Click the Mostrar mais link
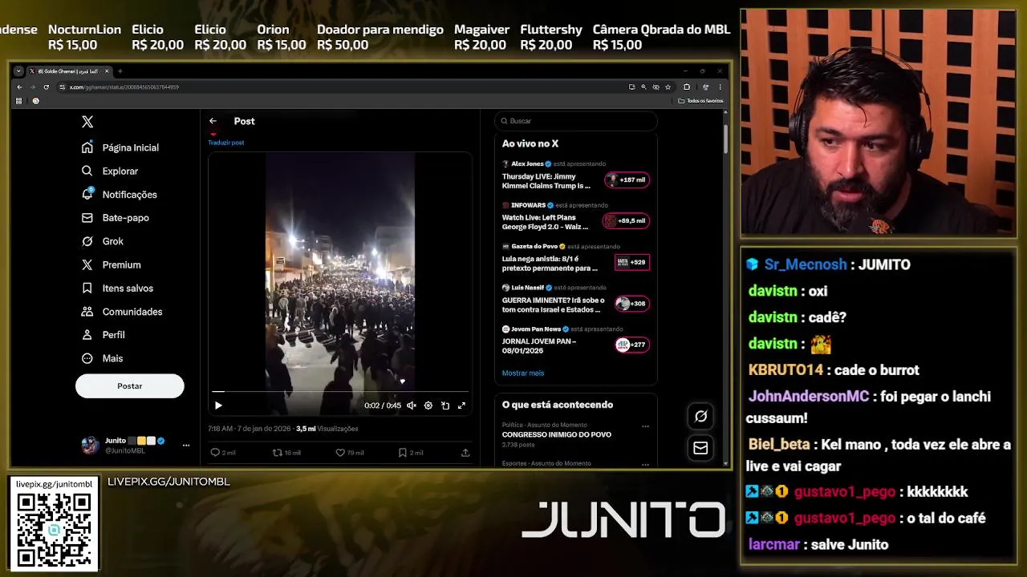Viewport: 1027px width, 577px height. [523, 373]
